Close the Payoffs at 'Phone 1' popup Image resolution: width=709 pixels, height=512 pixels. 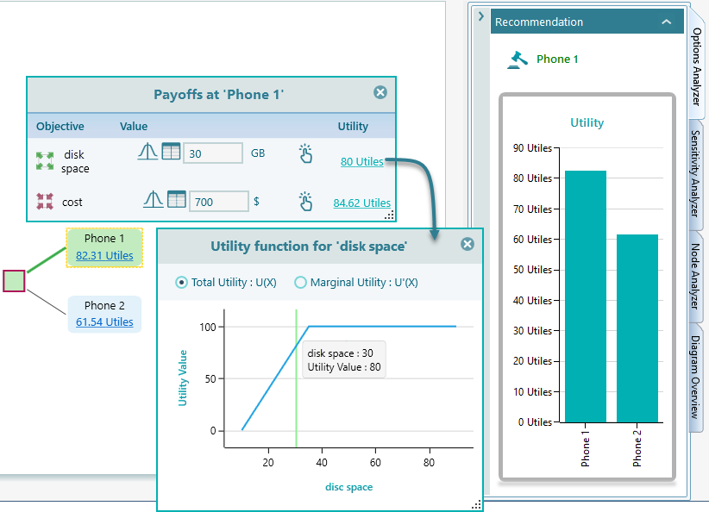click(380, 93)
